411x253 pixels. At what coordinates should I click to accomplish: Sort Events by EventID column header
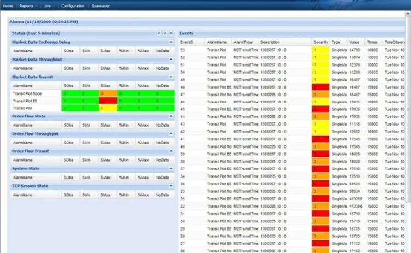click(192, 42)
